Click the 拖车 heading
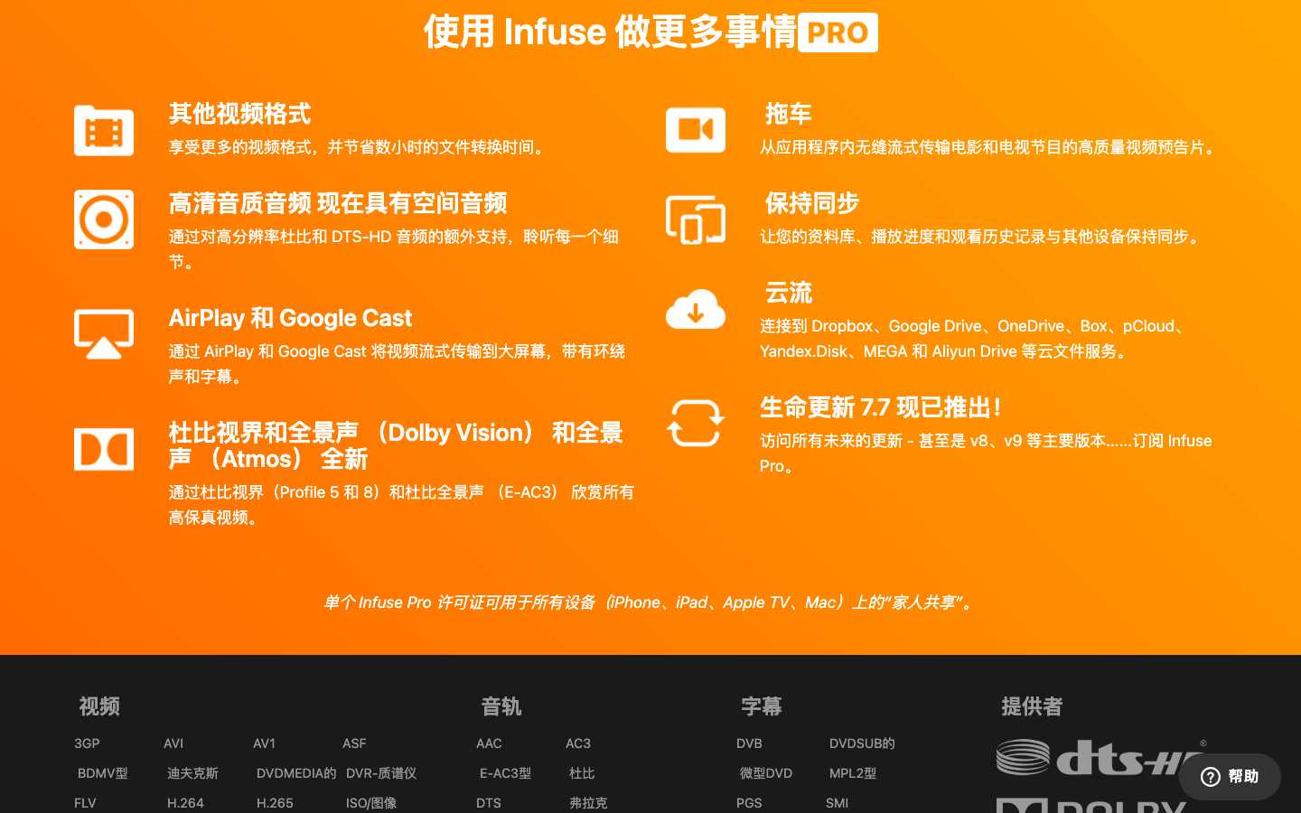 point(788,114)
